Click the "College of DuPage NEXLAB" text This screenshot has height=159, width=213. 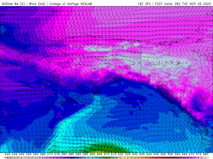71,4
